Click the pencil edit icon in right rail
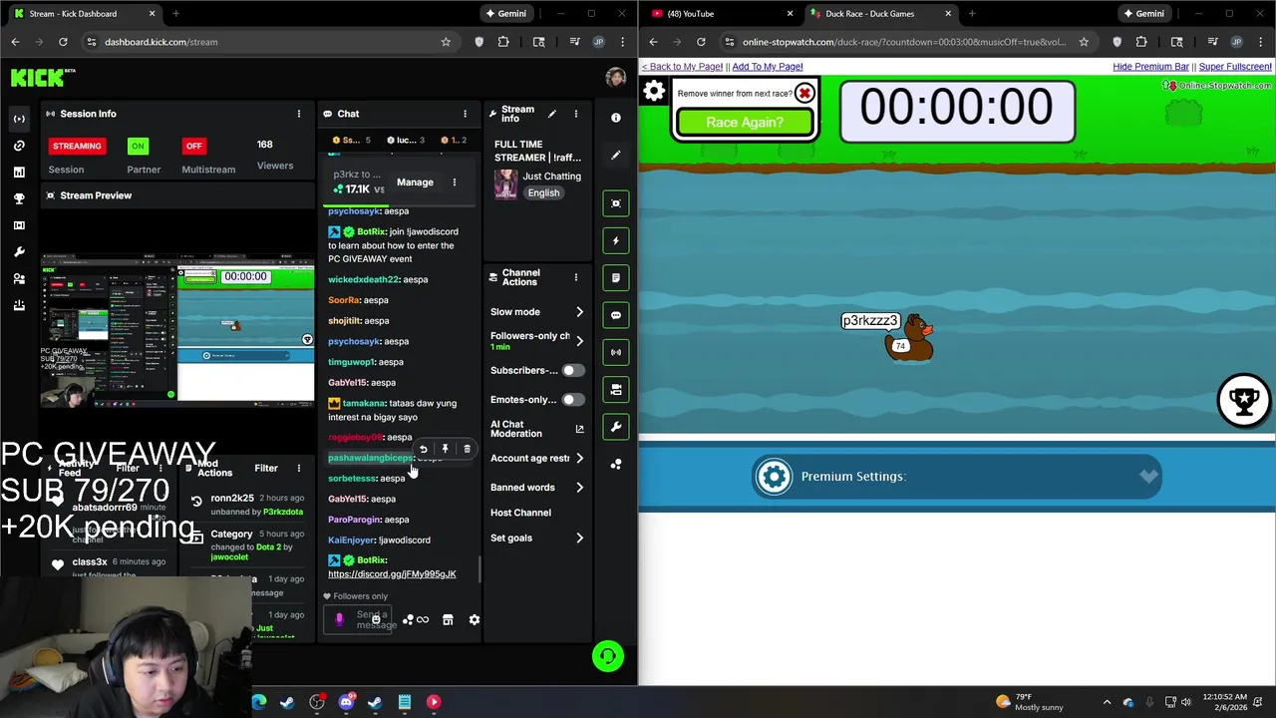1276x718 pixels. [616, 156]
